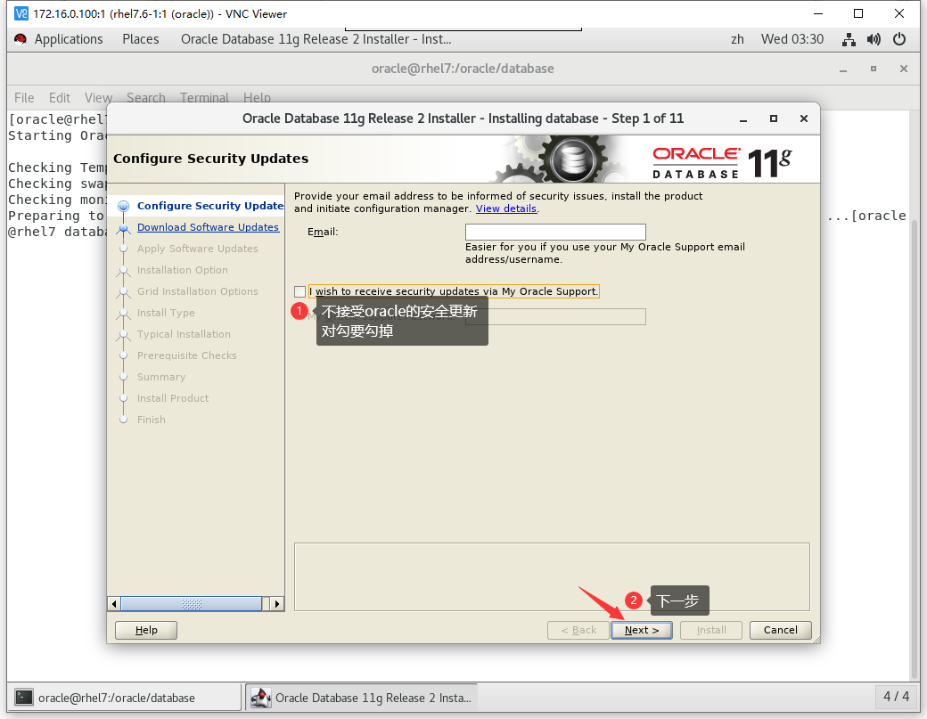Click the Cancel button

tap(781, 631)
